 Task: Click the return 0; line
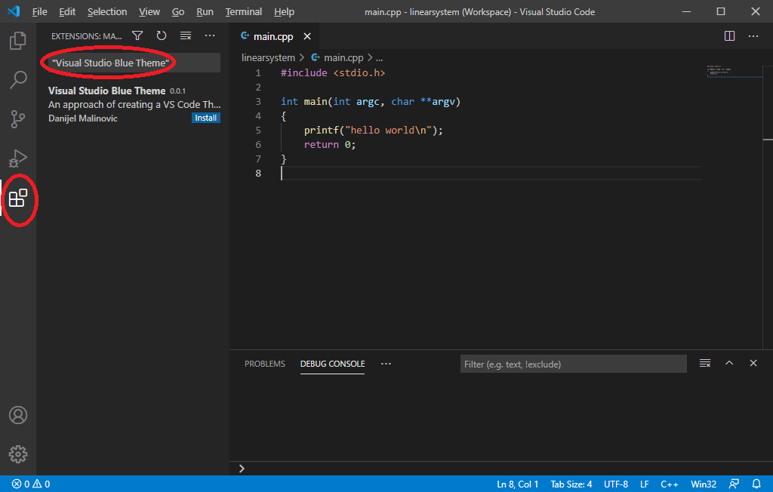click(x=329, y=144)
